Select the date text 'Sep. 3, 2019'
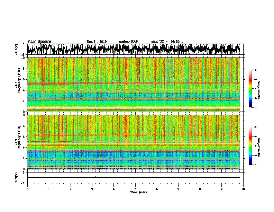 97,42
